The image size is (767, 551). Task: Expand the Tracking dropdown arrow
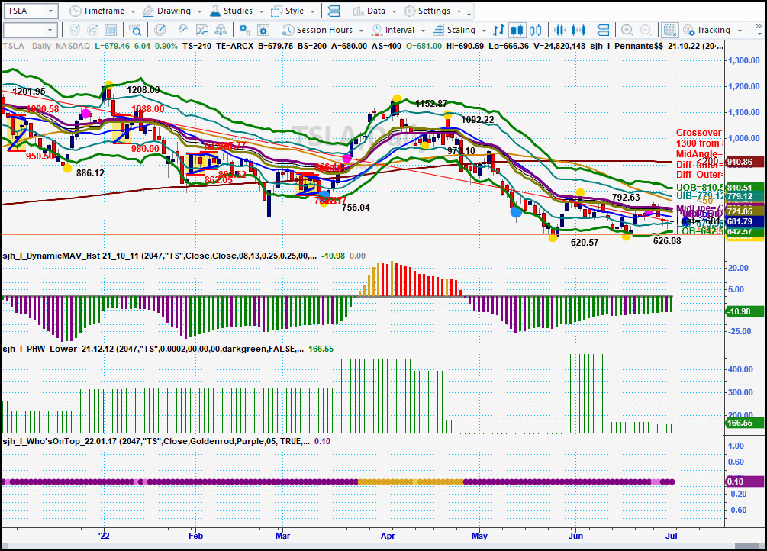740,31
